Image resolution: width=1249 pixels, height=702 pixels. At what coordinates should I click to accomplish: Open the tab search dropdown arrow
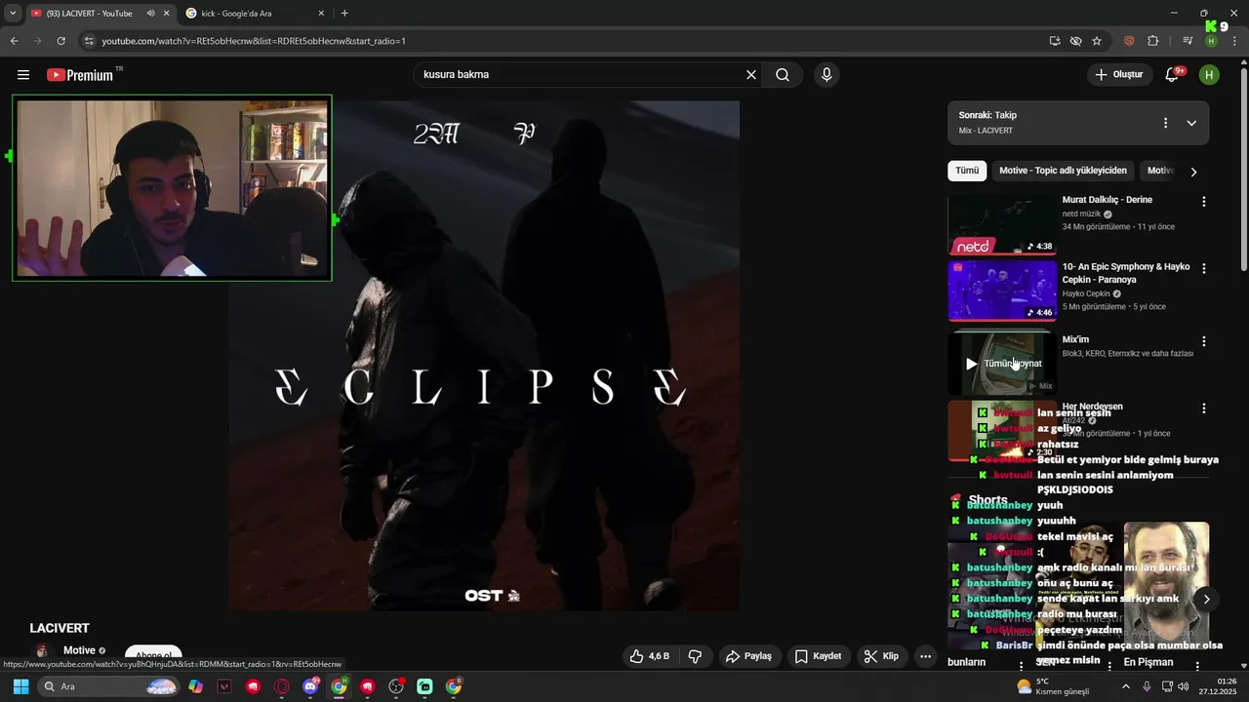click(x=12, y=14)
